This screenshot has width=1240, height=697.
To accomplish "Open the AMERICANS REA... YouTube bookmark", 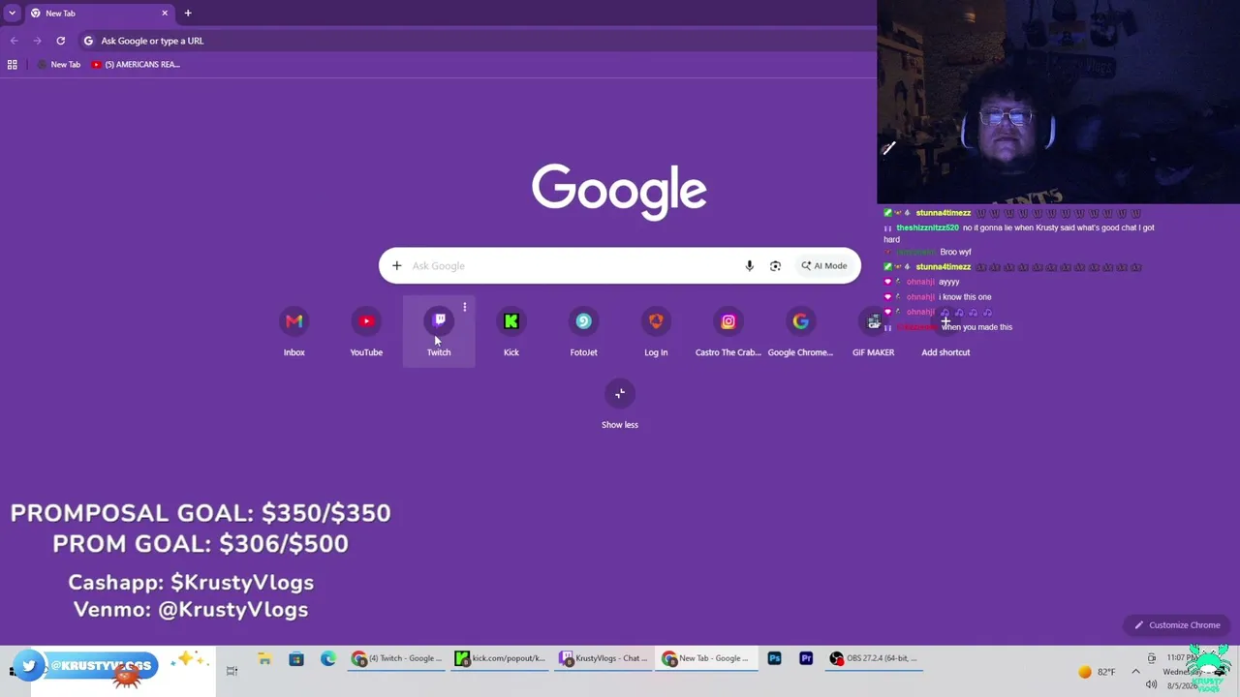I will click(136, 65).
